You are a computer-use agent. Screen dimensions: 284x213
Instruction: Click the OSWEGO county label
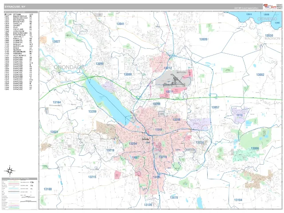click(267, 19)
